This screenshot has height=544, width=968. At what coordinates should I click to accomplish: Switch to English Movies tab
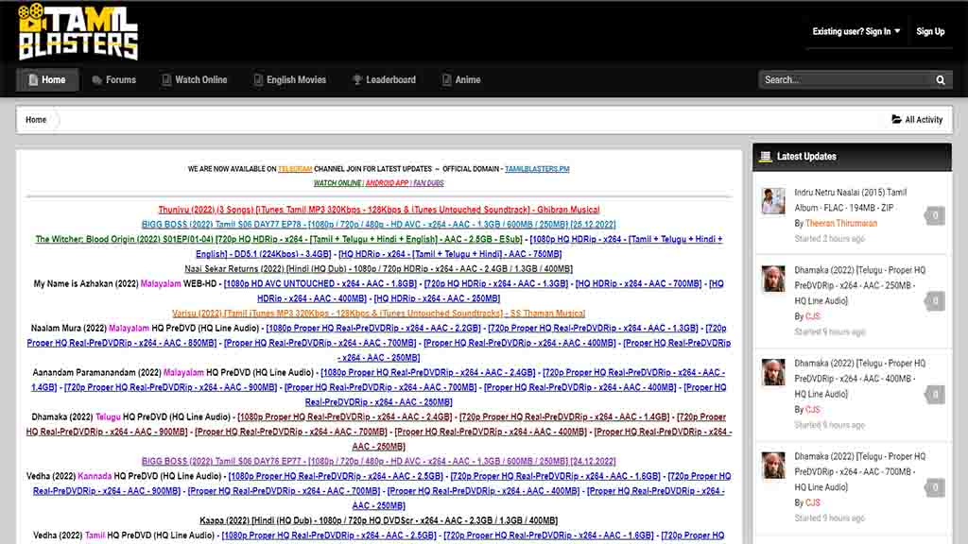point(290,80)
